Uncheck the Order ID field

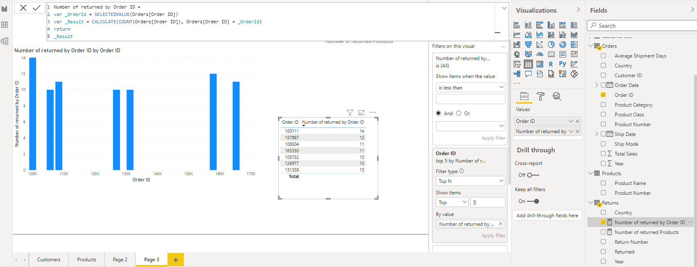(603, 95)
